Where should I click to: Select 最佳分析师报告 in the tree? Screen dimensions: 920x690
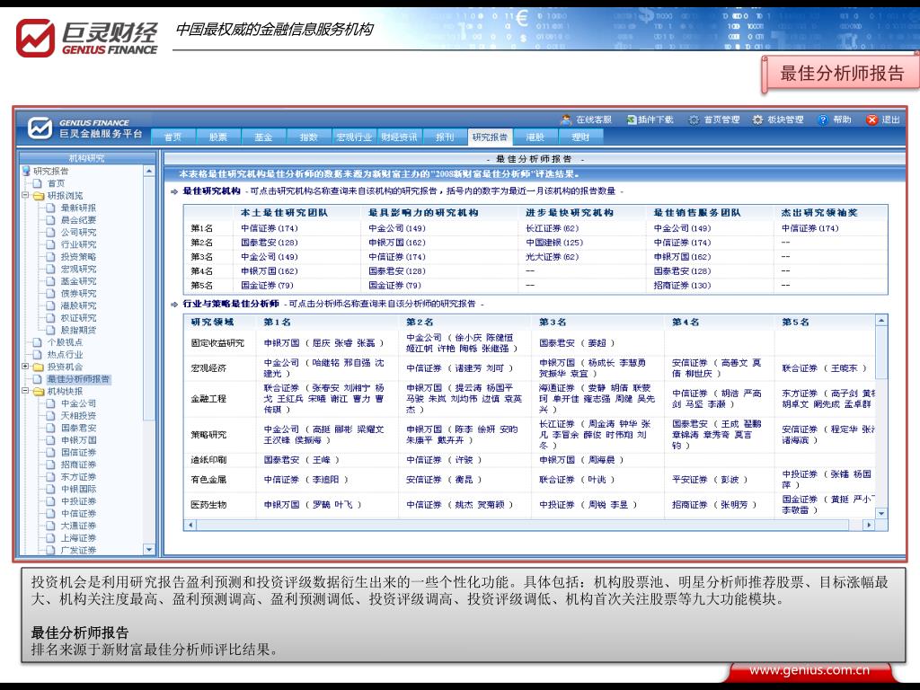tap(78, 379)
